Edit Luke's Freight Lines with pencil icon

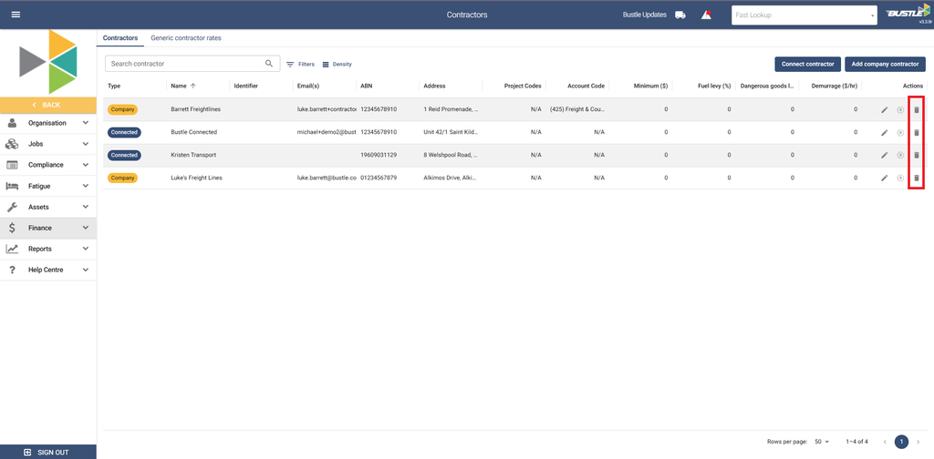[885, 178]
